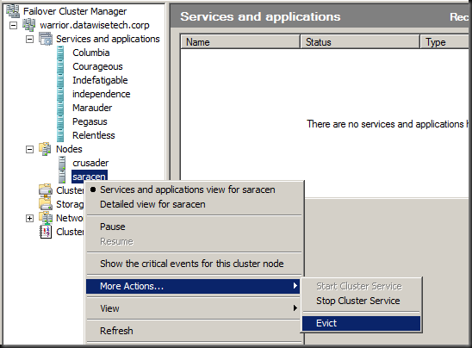The width and height of the screenshot is (472, 348).
Task: Click the Nodes folder icon
Action: coord(46,149)
